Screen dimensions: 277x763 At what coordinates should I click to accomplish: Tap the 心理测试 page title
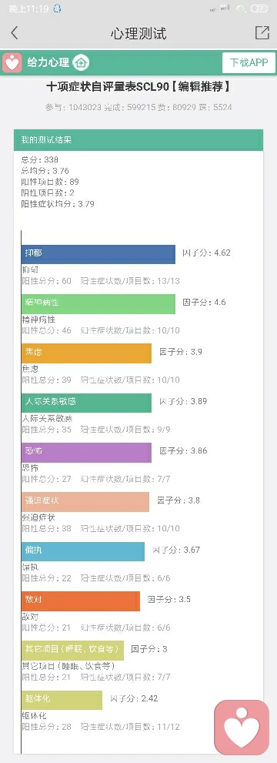tap(138, 33)
